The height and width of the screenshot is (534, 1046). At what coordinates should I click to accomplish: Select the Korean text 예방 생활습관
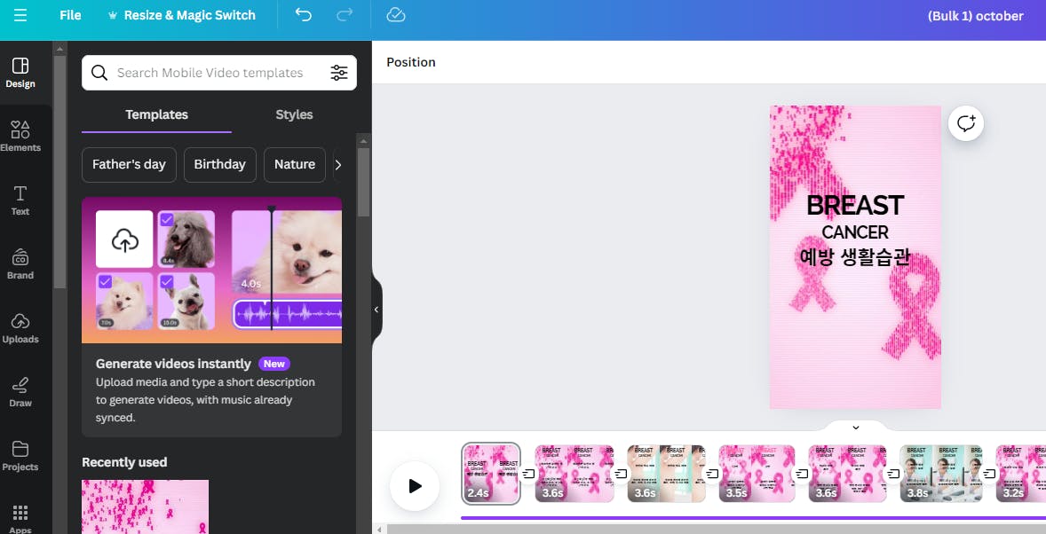click(x=855, y=256)
